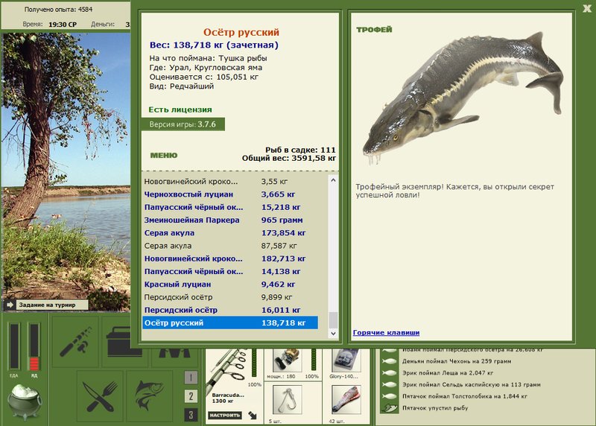
Task: Click fish icon beside Демьян поймал Чехонь
Action: pyautogui.click(x=389, y=361)
